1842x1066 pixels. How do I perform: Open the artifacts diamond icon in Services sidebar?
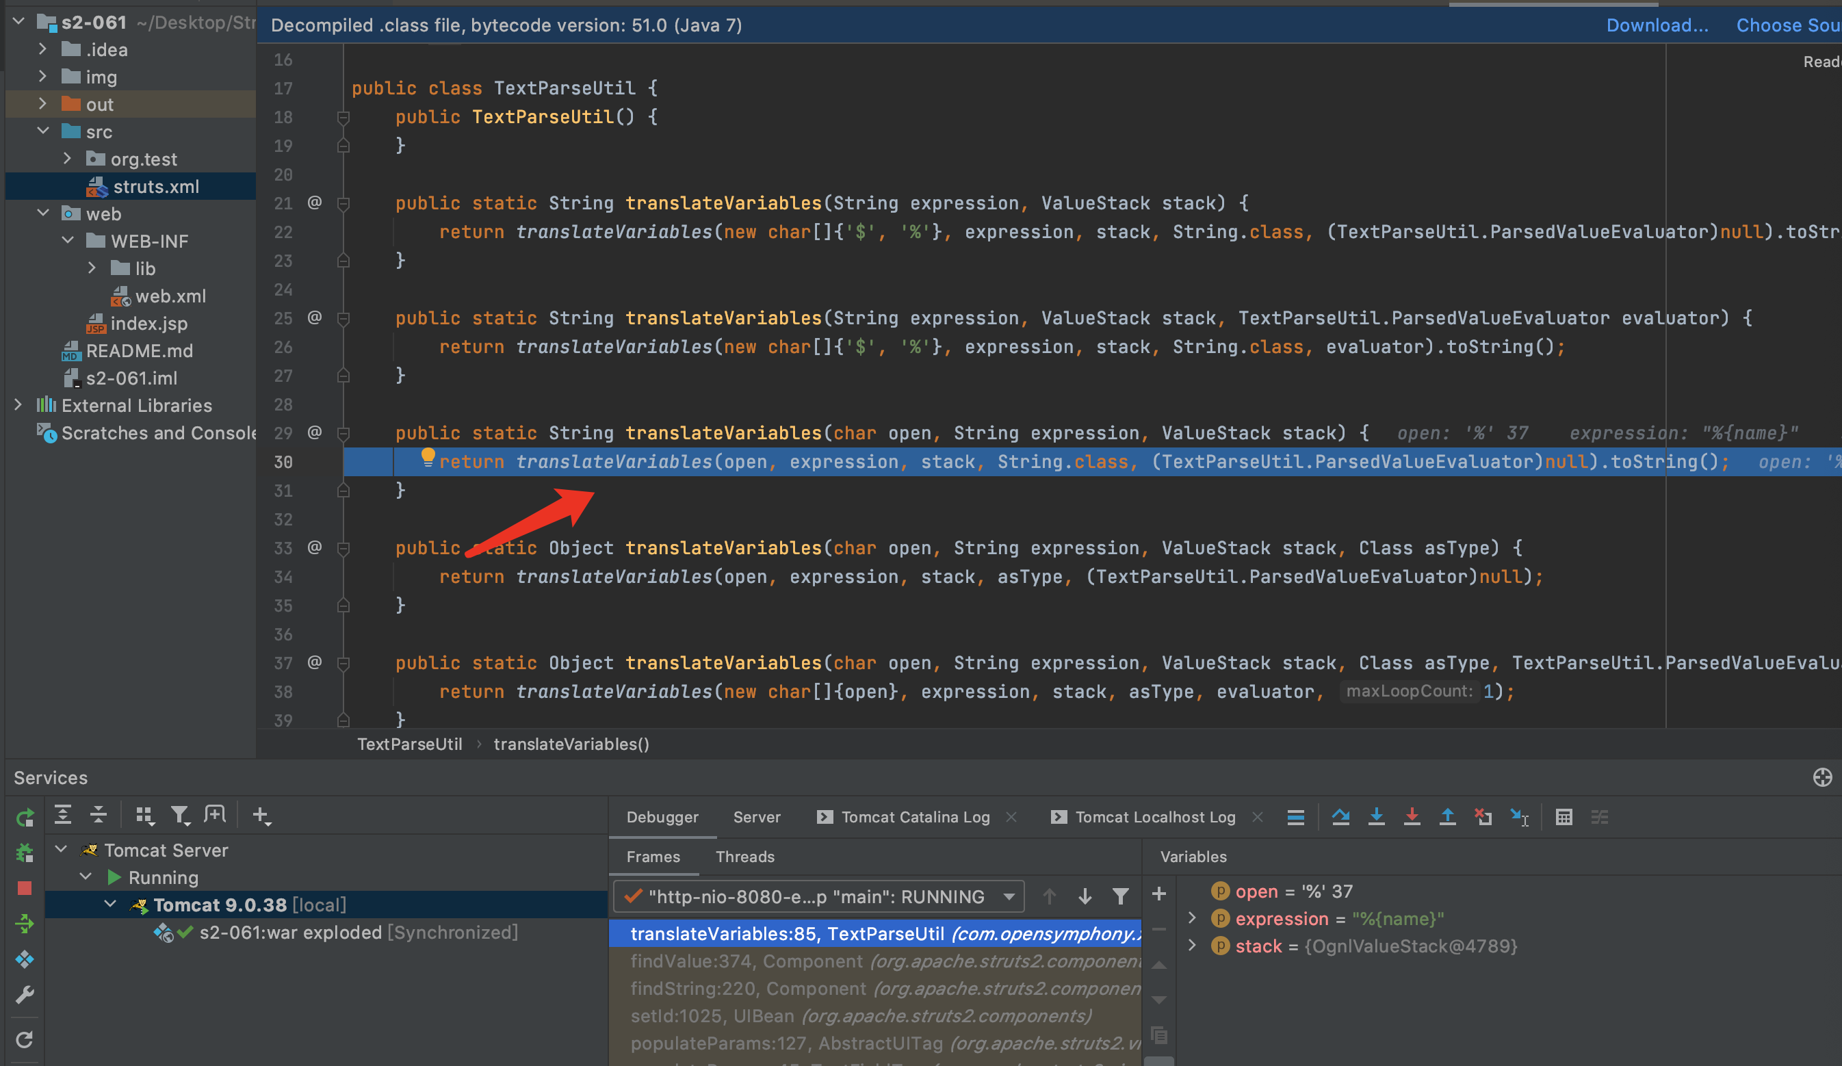25,959
